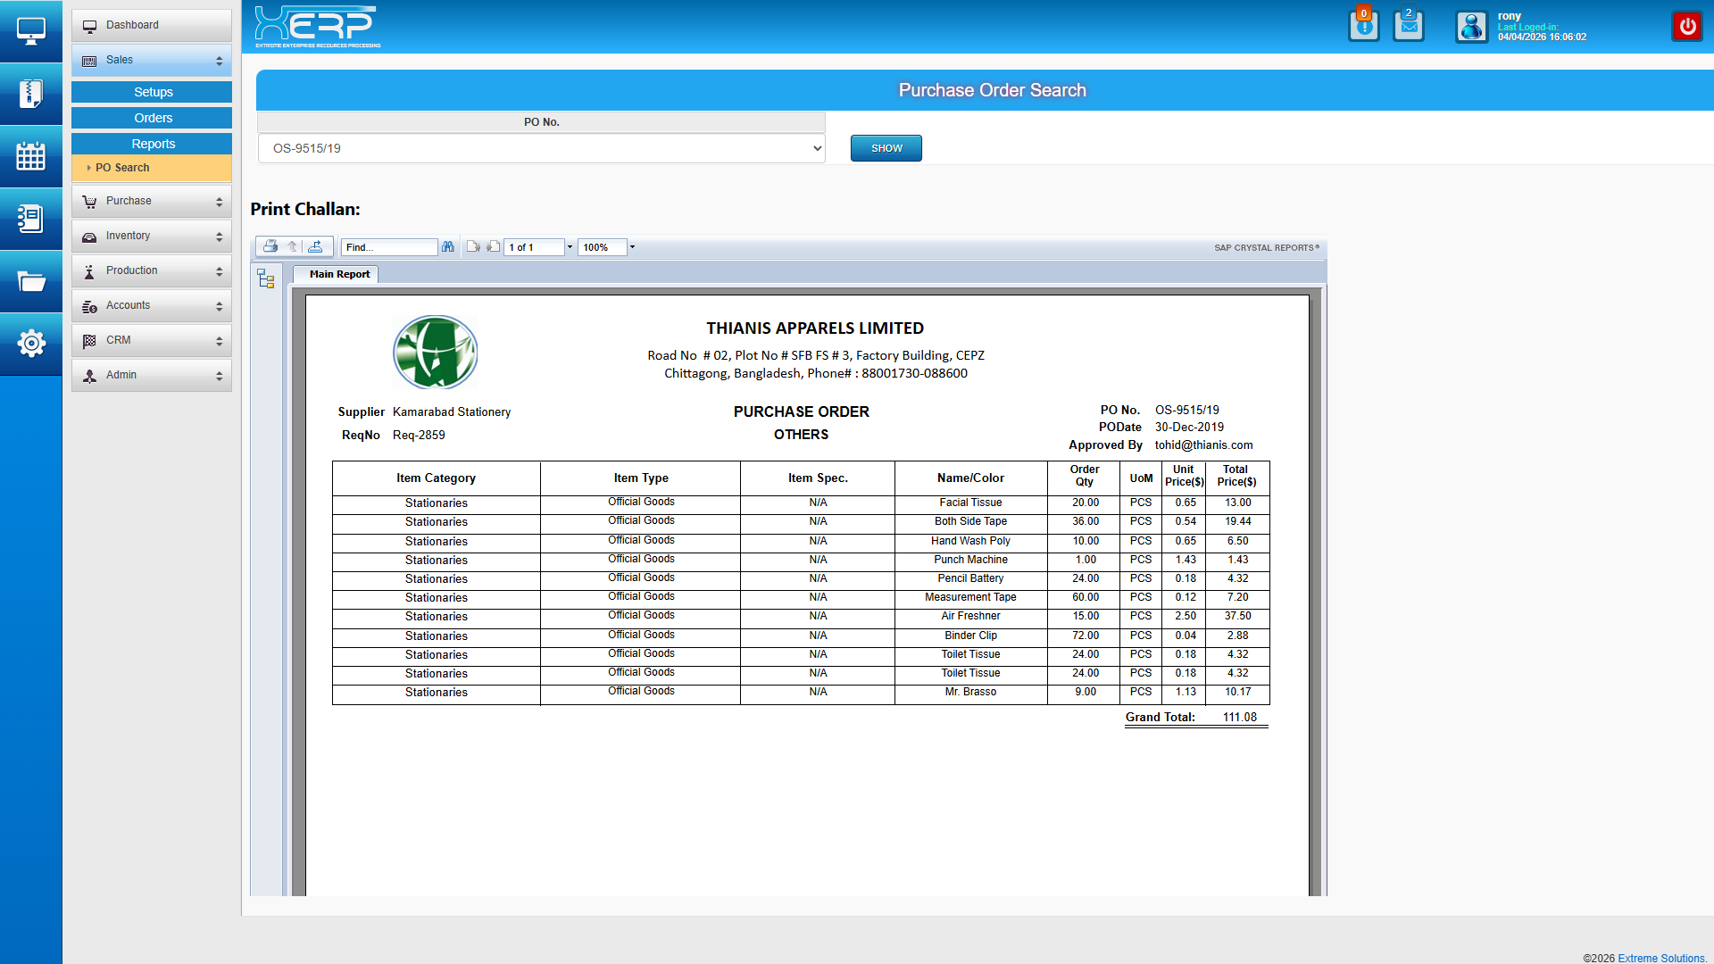Viewport: 1714px width, 964px height.
Task: Print the report using the printer icon
Action: pos(270,246)
